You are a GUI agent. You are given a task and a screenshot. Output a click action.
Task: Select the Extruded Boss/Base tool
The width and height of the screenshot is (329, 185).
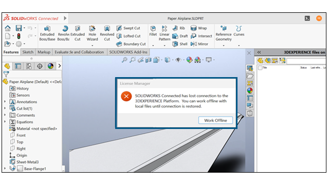(x=47, y=33)
